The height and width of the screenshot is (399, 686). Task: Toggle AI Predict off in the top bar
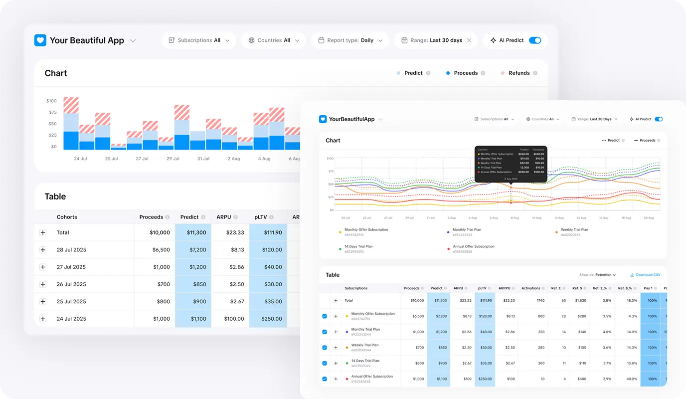[535, 40]
